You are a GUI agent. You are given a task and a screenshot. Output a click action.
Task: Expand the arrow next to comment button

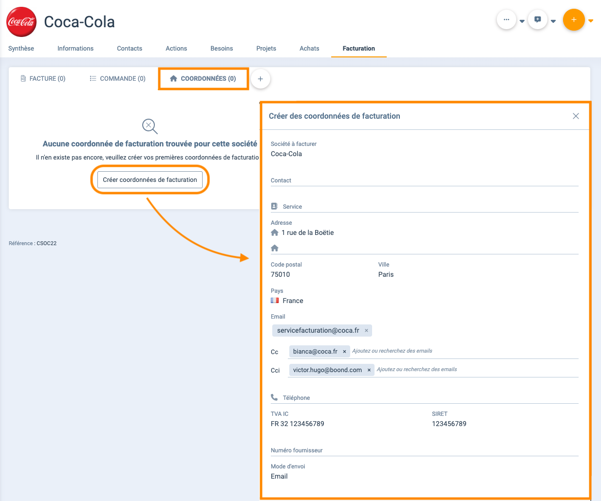[x=553, y=21]
